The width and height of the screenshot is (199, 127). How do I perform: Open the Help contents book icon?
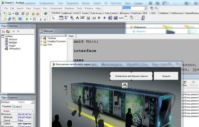click(x=45, y=13)
